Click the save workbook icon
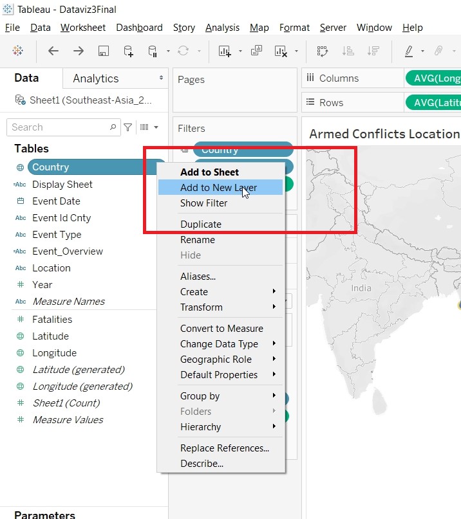Viewport: 461px width, 519px height. (x=103, y=51)
